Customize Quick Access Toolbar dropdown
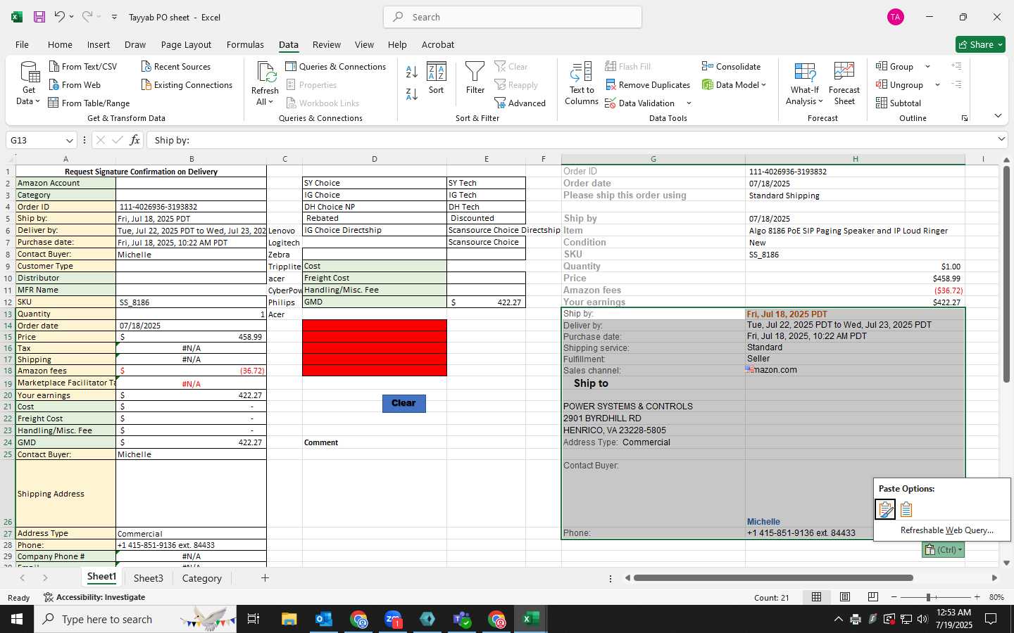1014x633 pixels. pos(114,17)
